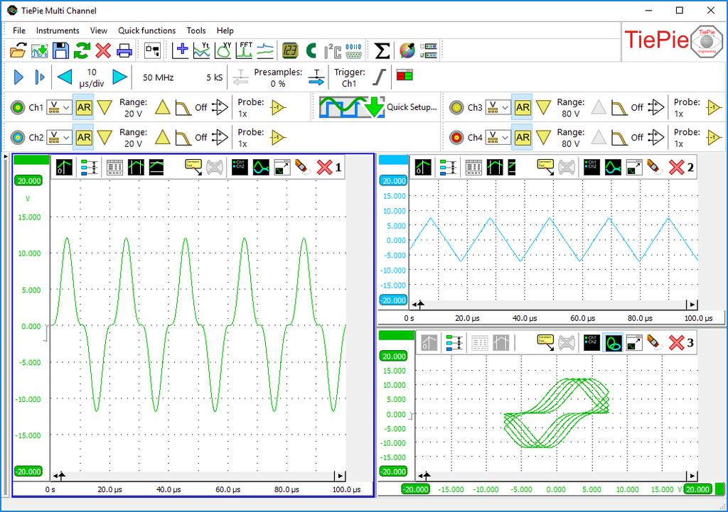Click the 50 MHz sample frequency
Screen dimensions: 728x512
(159, 77)
